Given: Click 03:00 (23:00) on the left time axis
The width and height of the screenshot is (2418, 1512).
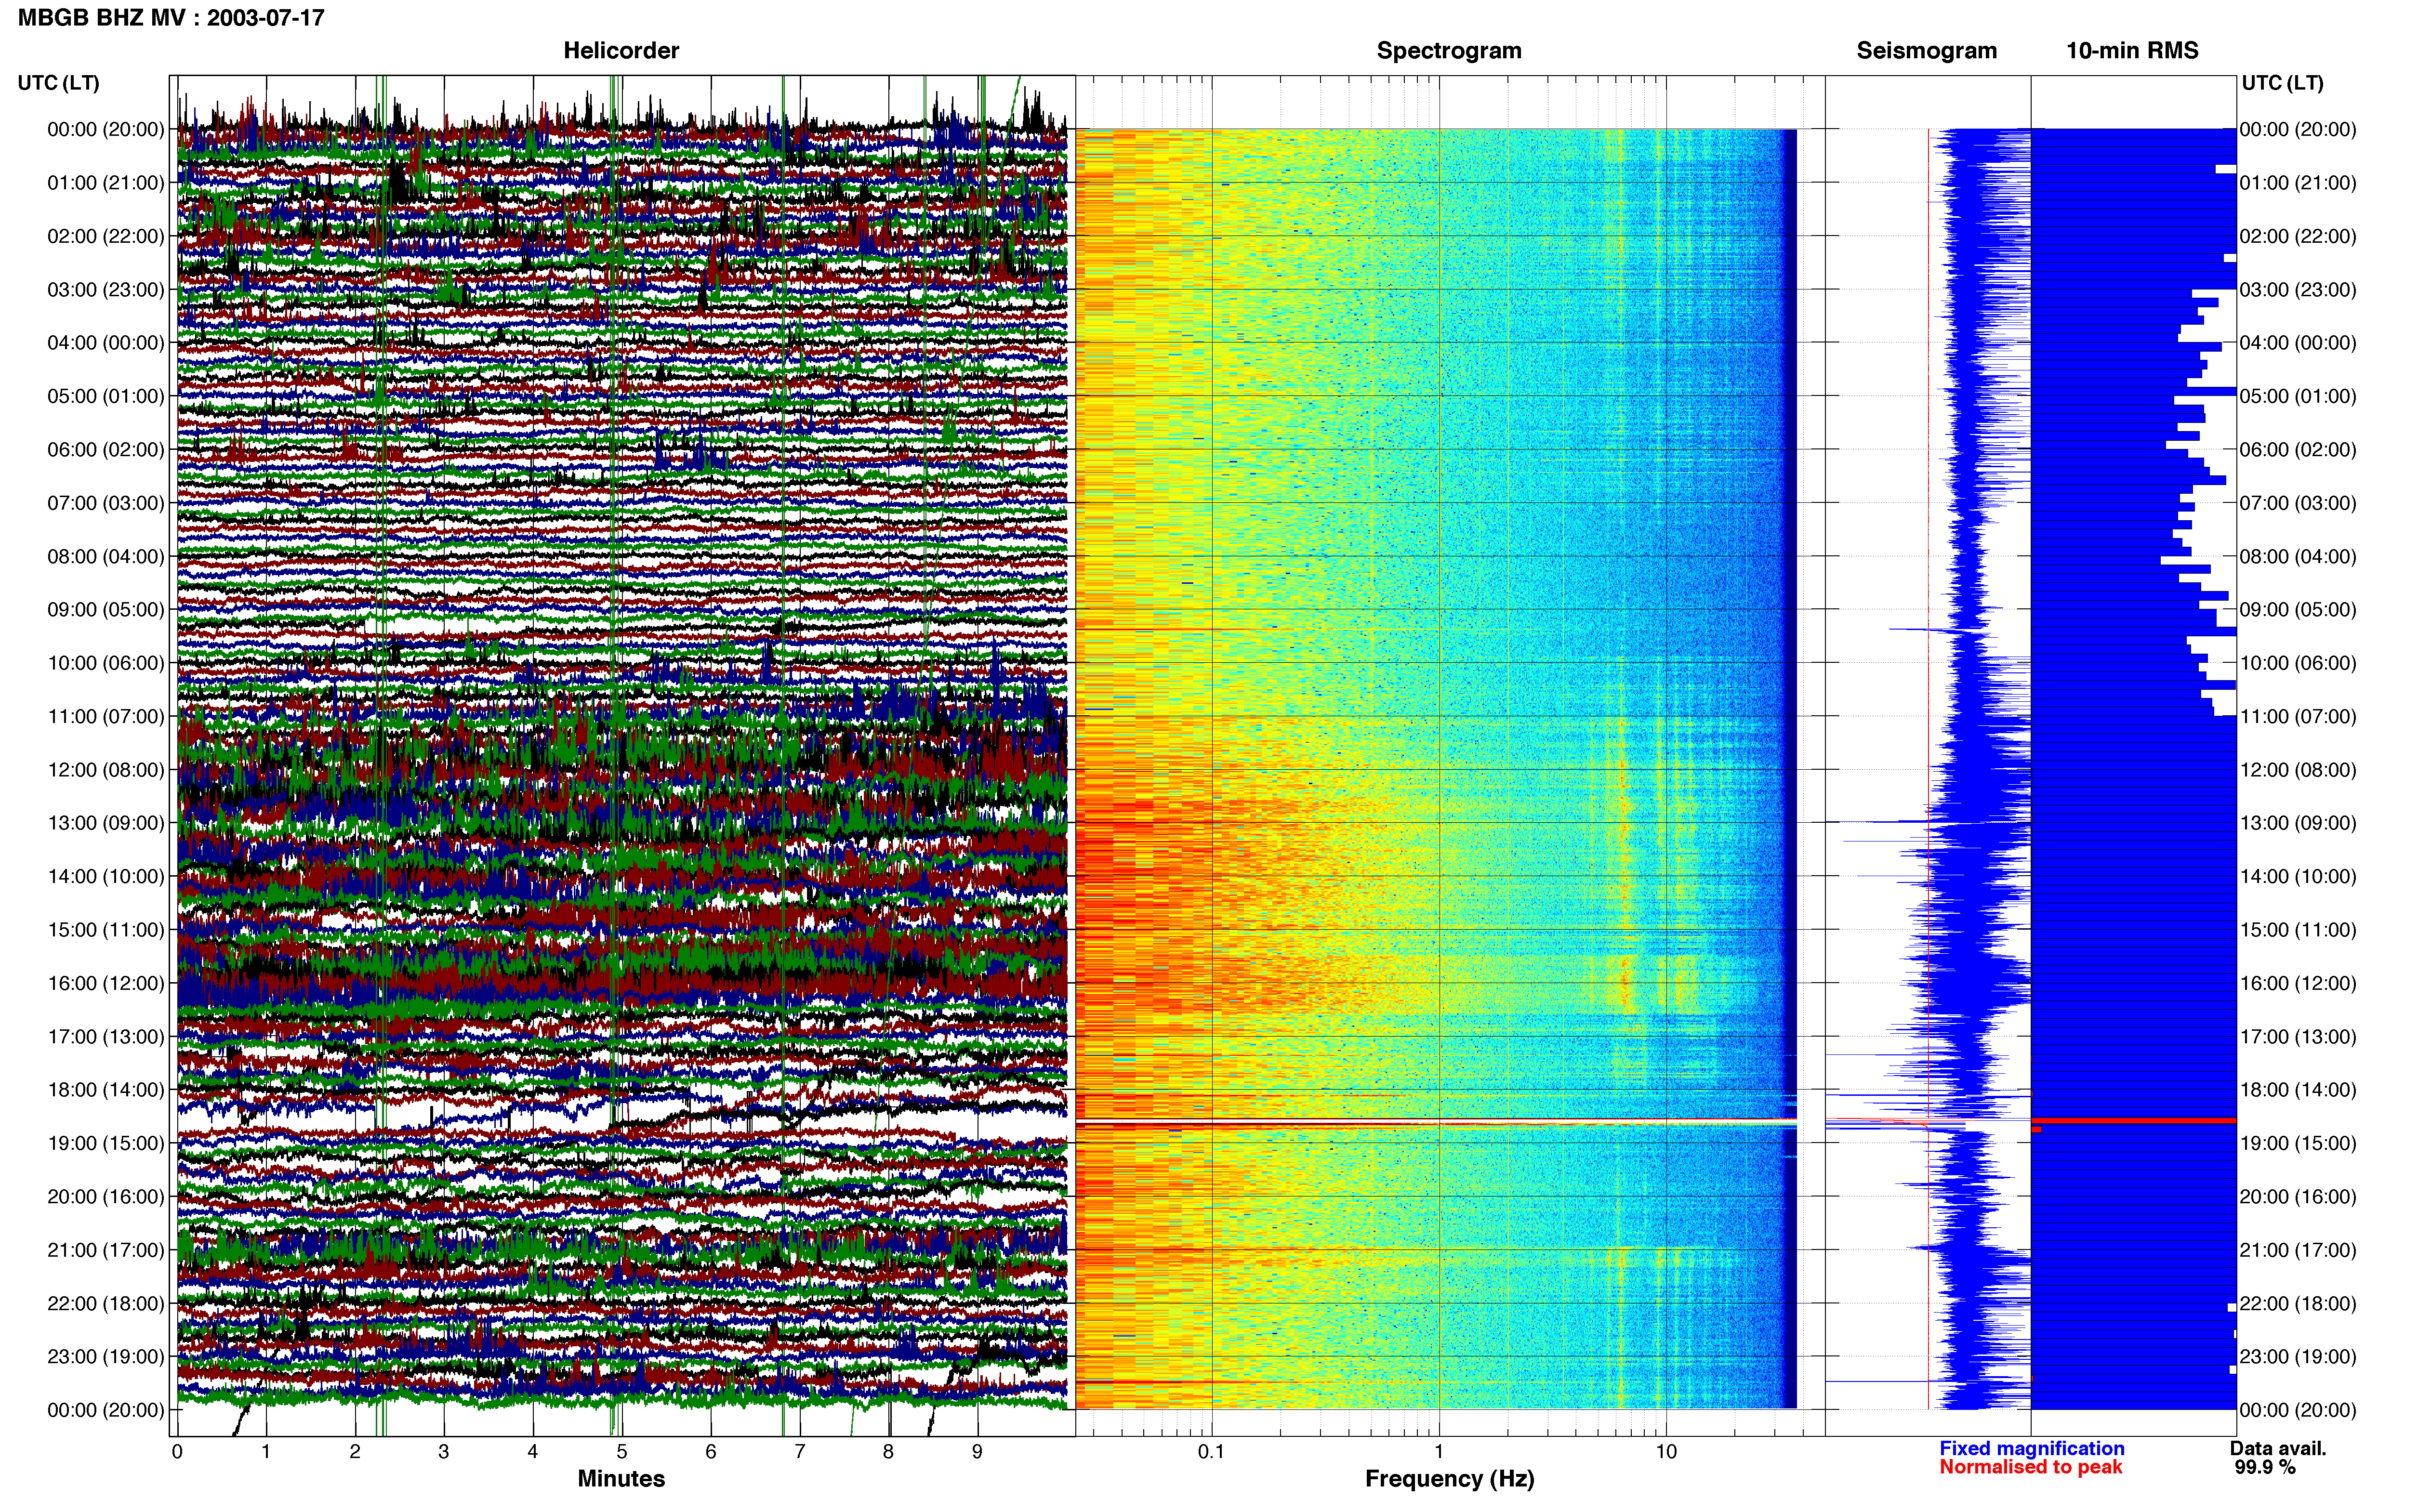Looking at the screenshot, I should click(106, 289).
